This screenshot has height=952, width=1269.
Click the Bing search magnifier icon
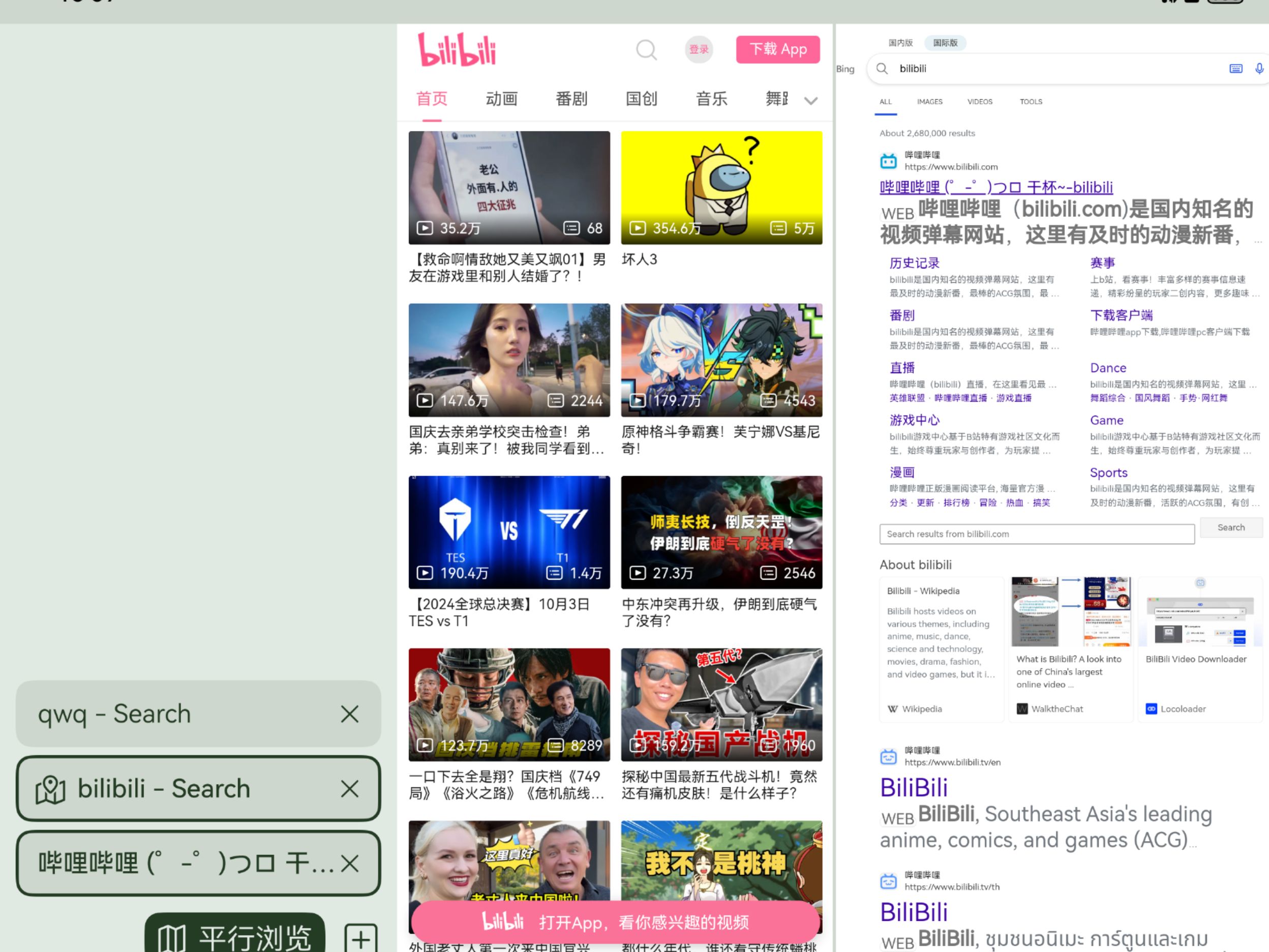click(882, 69)
